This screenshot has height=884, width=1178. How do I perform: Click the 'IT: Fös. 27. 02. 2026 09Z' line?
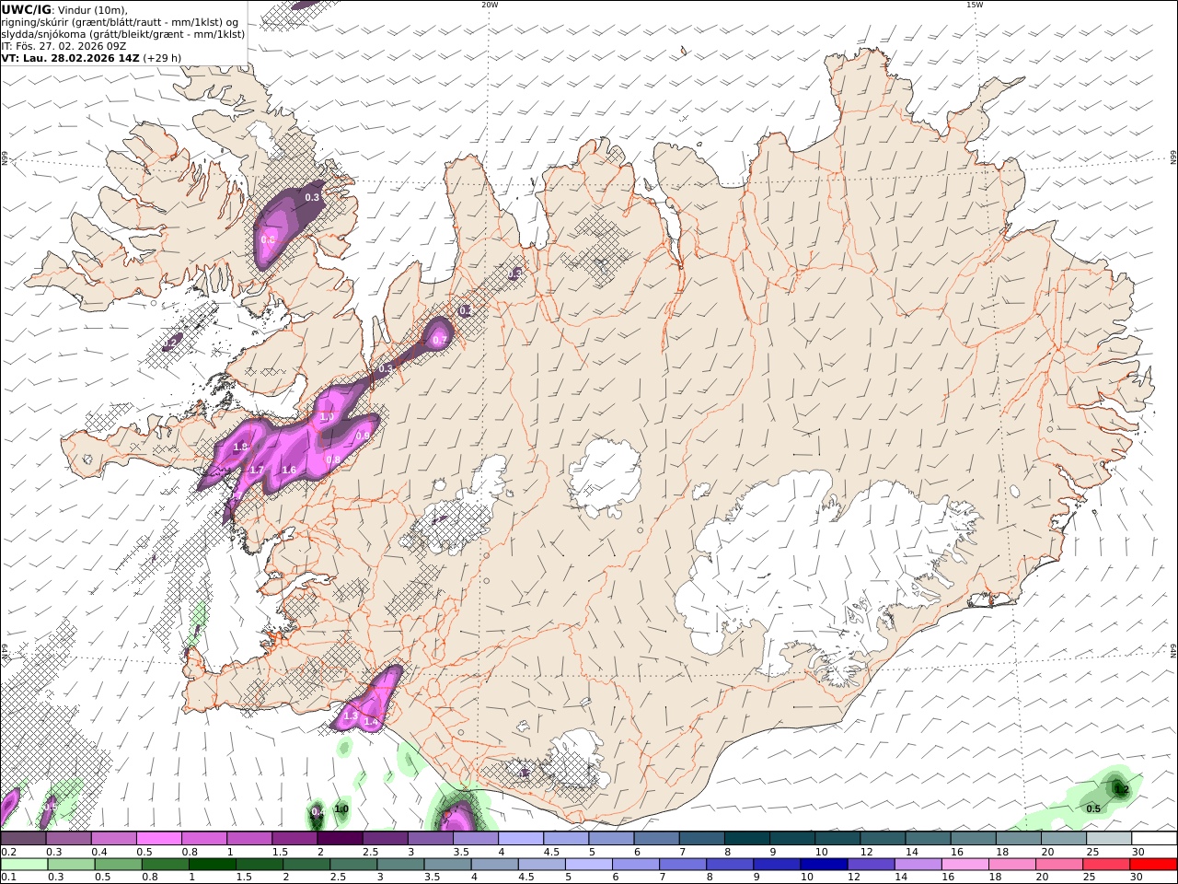pos(64,46)
